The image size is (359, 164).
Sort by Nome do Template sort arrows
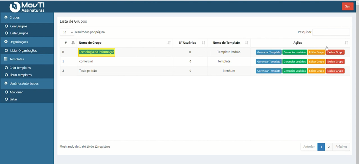click(x=247, y=43)
